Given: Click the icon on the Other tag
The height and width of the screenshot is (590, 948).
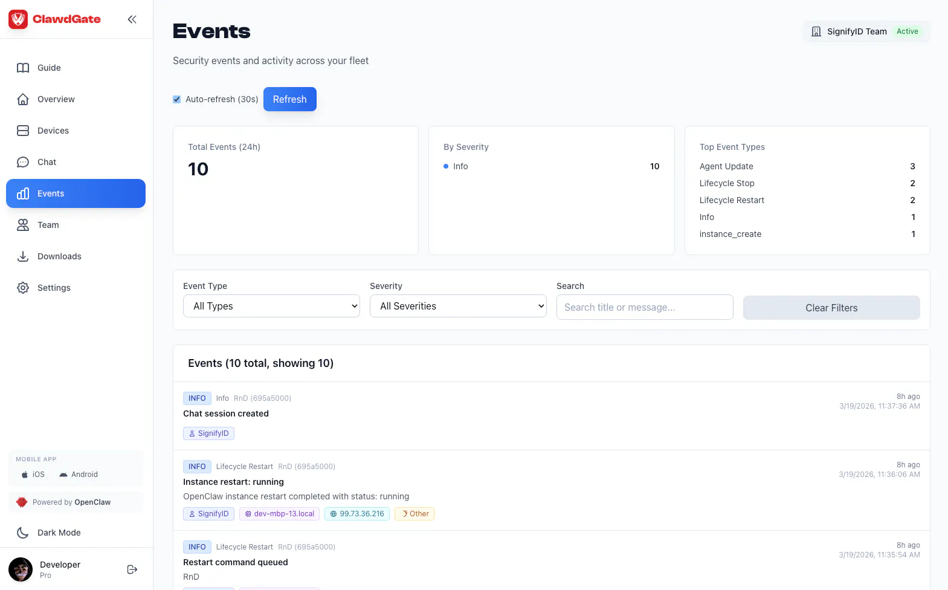Looking at the screenshot, I should pyautogui.click(x=405, y=514).
